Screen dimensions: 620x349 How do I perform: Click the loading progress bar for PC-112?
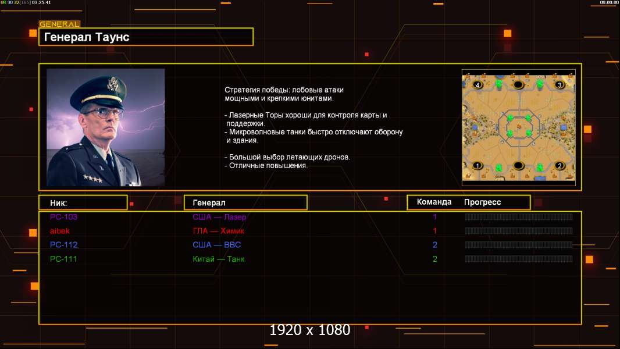click(x=519, y=245)
